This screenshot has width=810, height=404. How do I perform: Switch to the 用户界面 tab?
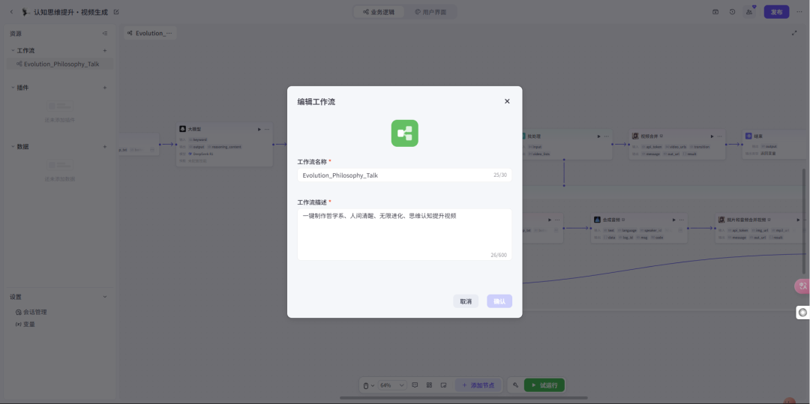tap(430, 12)
